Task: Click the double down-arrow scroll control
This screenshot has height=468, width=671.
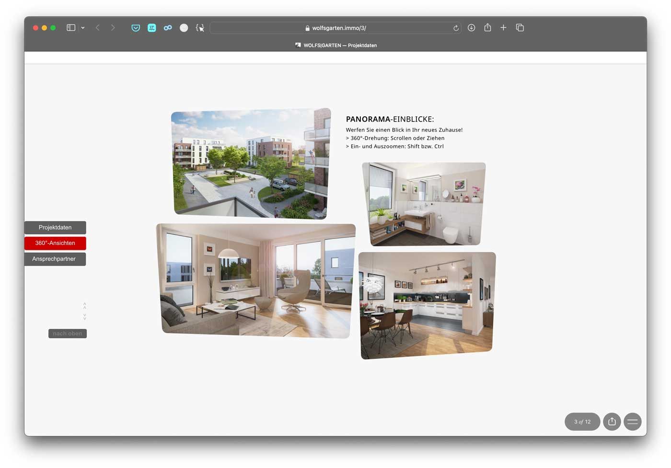Action: click(x=85, y=317)
